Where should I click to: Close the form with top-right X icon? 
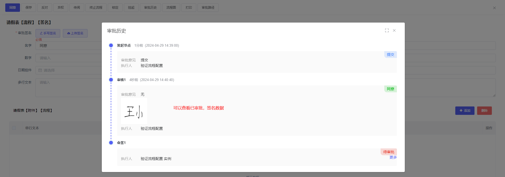tap(494, 8)
